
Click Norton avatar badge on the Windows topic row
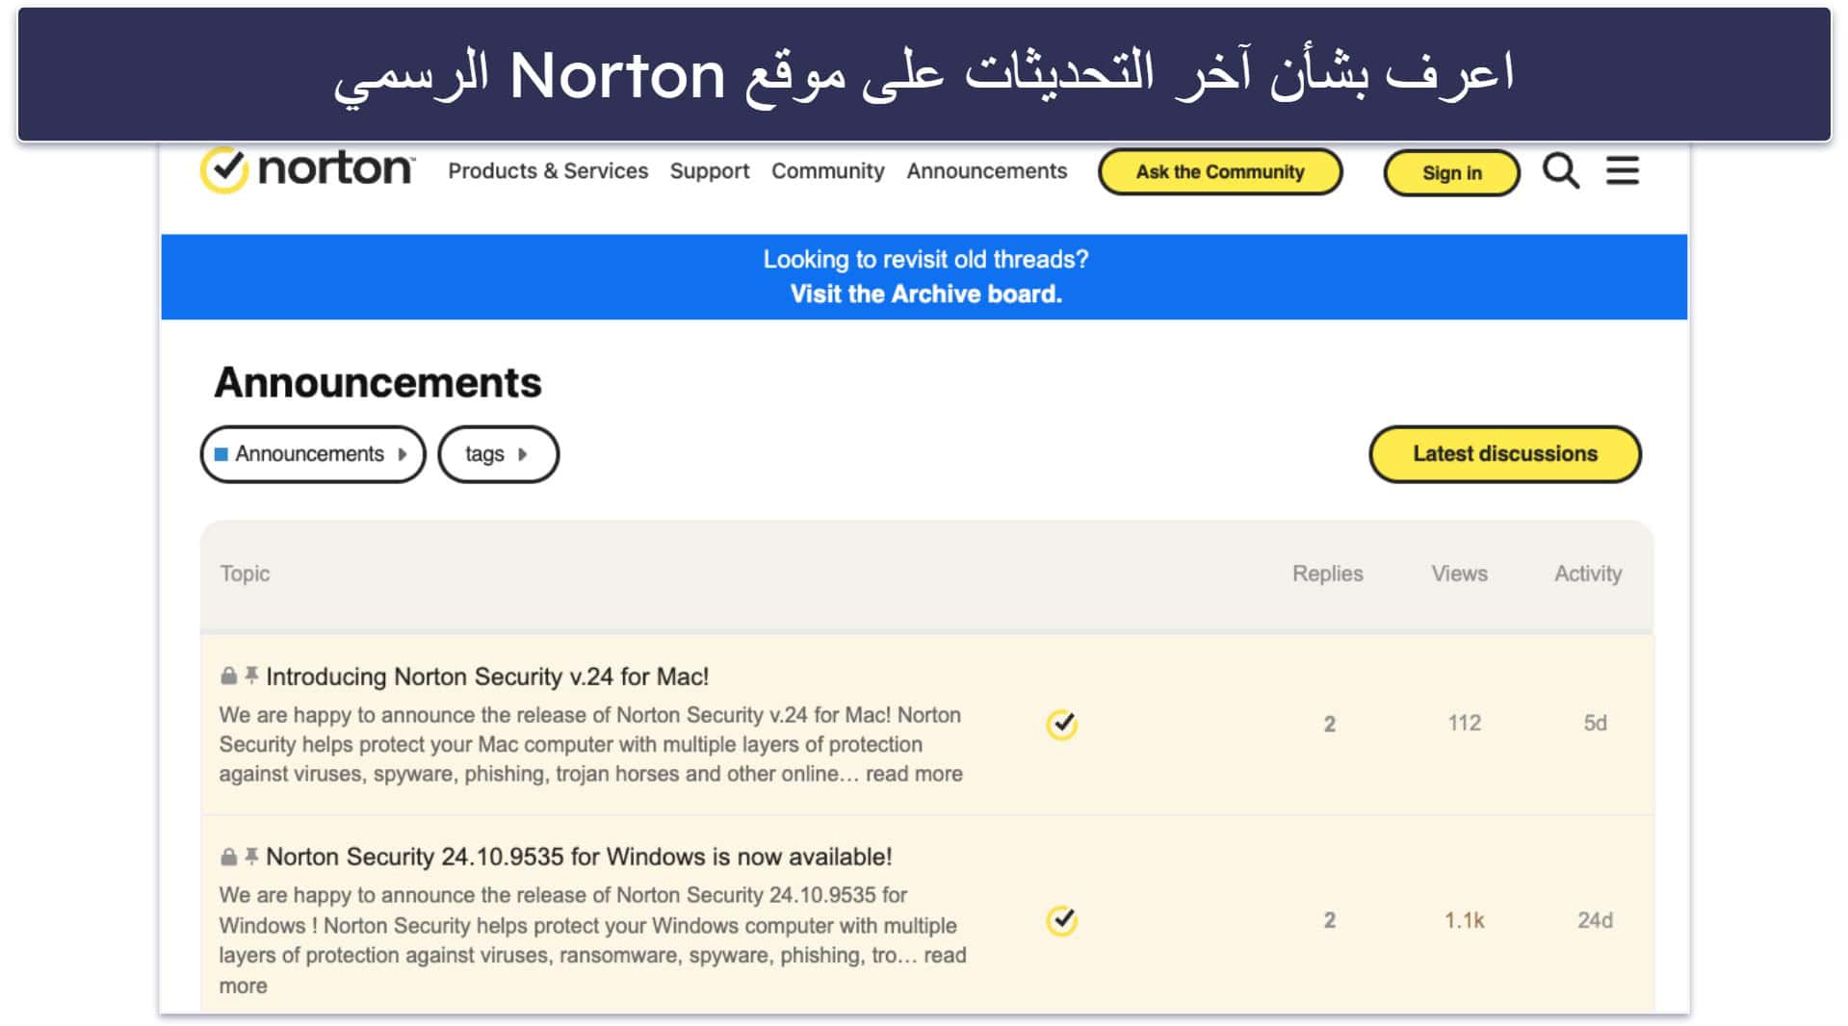click(1061, 921)
